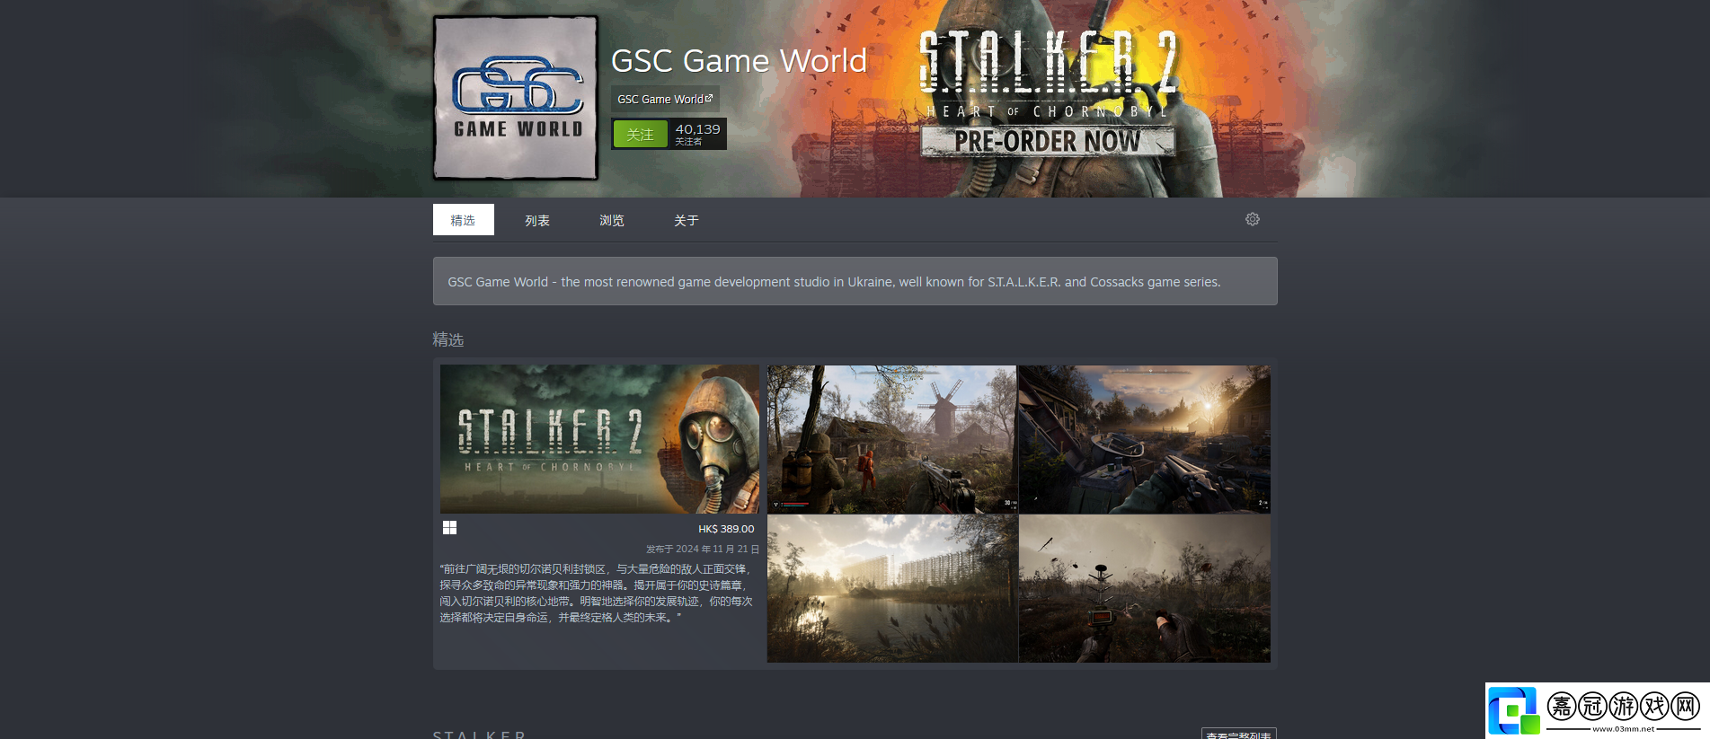Open the S.T.A.L.K.E.R. 2 featured capsule image

599,439
